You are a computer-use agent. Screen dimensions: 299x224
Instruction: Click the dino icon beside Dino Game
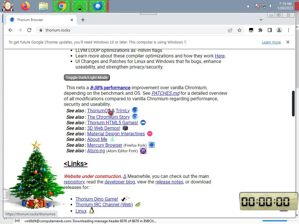click(126, 198)
